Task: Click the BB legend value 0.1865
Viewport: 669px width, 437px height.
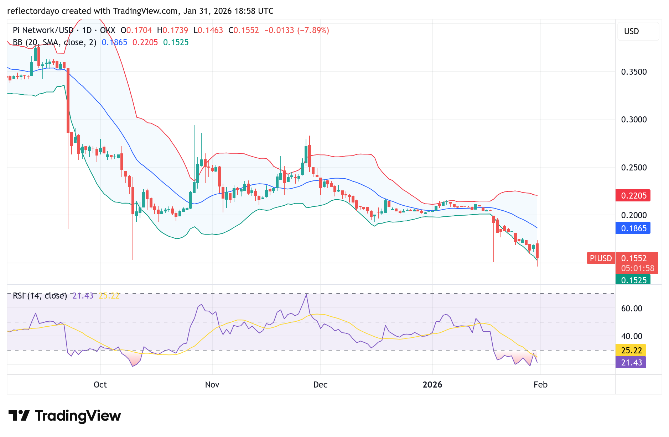Action: [x=114, y=42]
